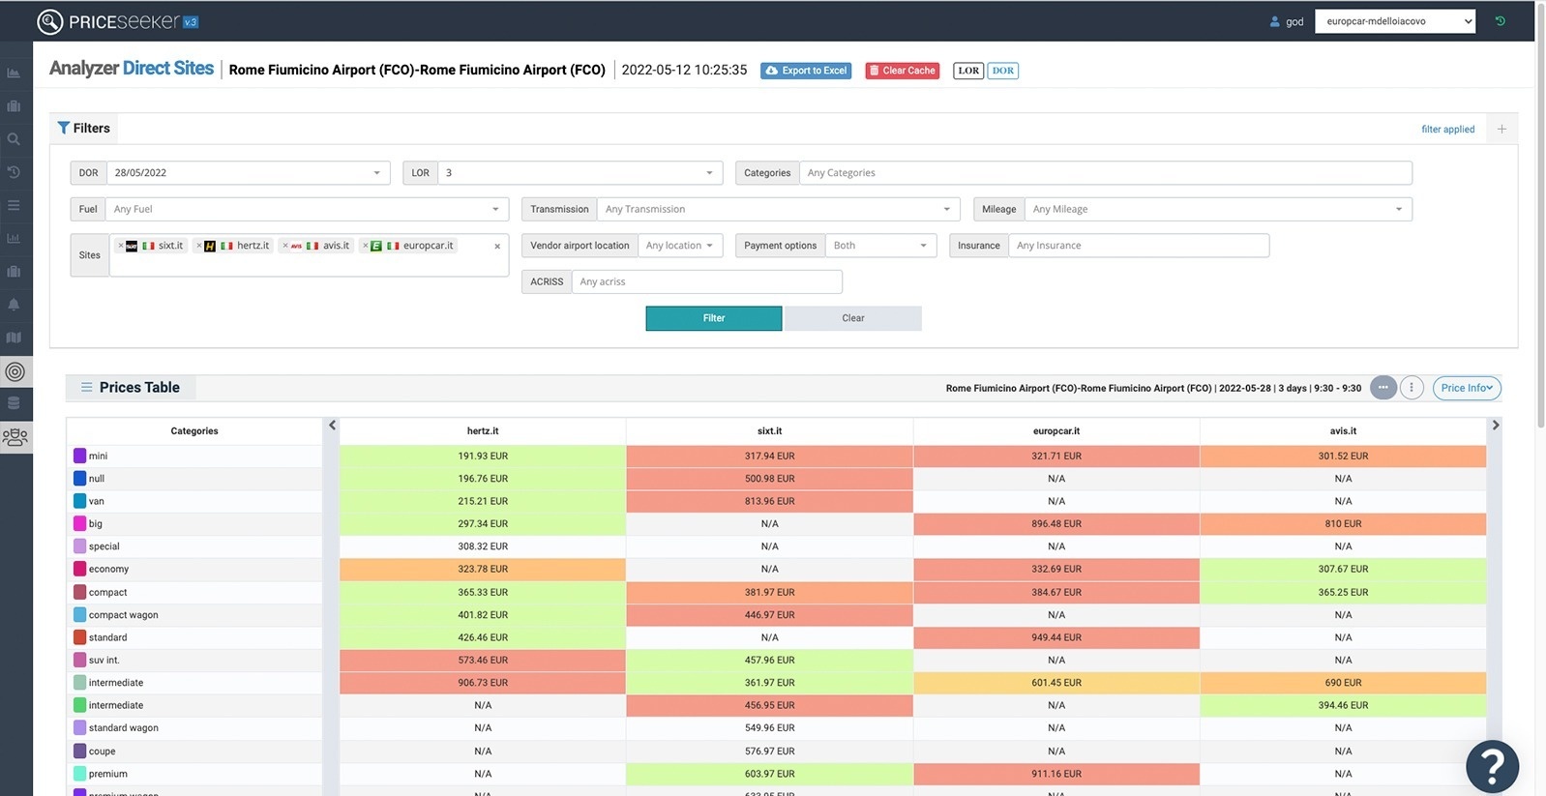1546x796 pixels.
Task: Click hertz.it column header
Action: 483,431
